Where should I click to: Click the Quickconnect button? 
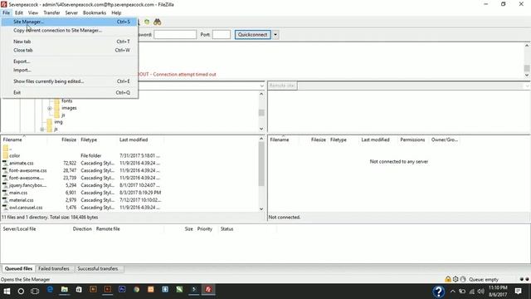[x=252, y=35]
